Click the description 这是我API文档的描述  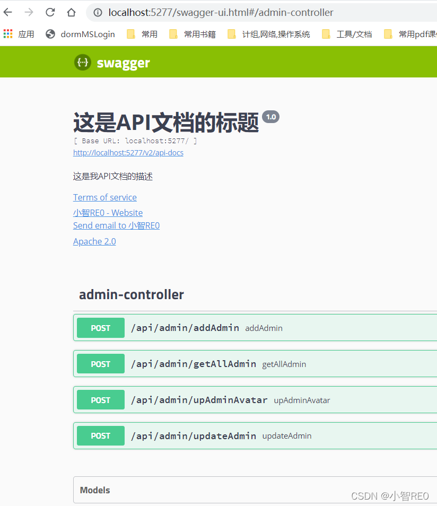click(x=113, y=176)
